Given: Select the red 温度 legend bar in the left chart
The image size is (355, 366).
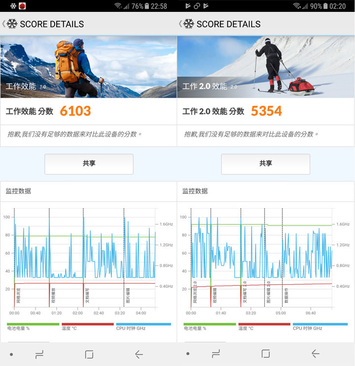Looking at the screenshot, I should (87, 324).
